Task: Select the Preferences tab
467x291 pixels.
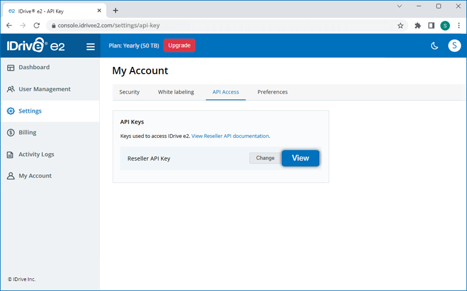Action: tap(272, 92)
